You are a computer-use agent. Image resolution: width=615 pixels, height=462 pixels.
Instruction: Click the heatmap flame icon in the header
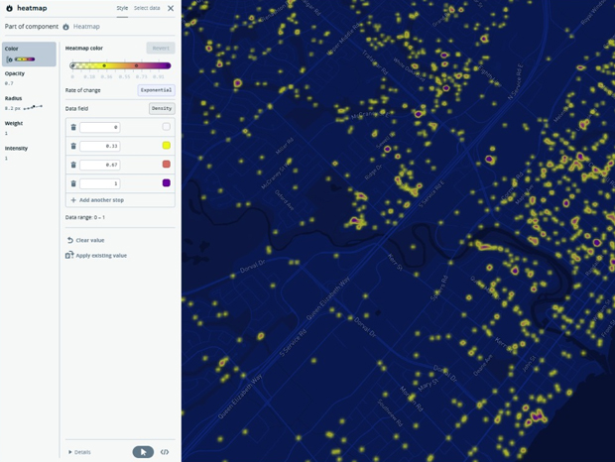click(9, 8)
